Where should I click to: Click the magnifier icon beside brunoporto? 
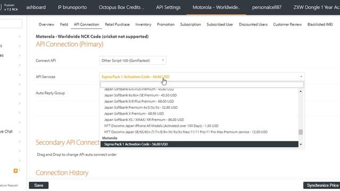coord(59,7)
